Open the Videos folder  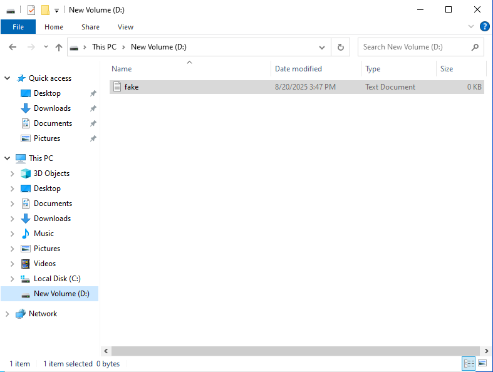click(44, 264)
